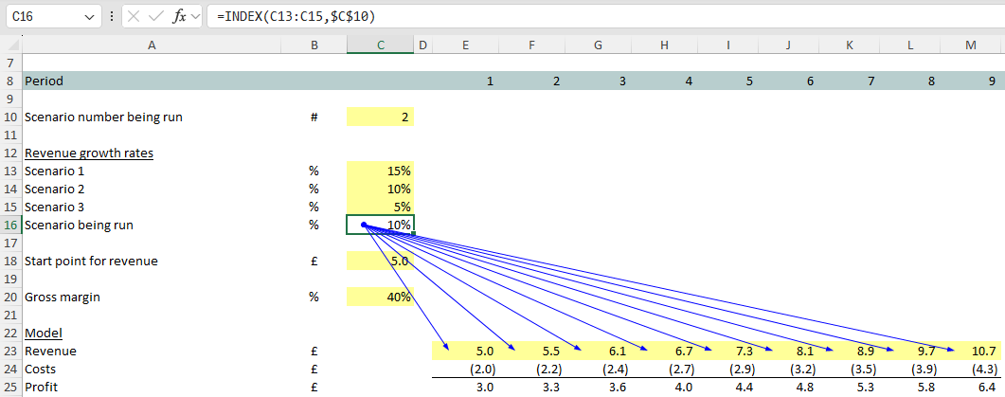Click the start point revenue cell 5.0
The image size is (1005, 397).
(x=380, y=261)
